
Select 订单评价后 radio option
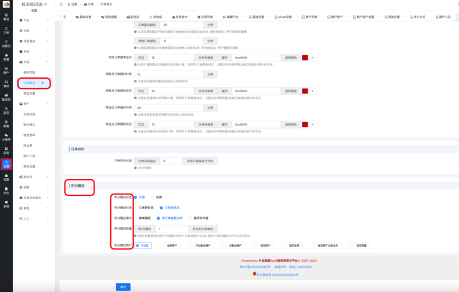(136, 207)
